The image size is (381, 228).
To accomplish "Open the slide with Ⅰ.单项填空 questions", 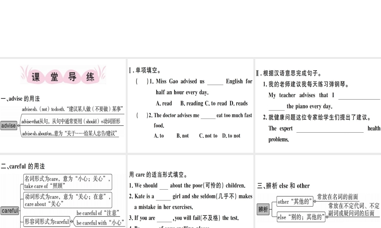I will 190,106.
